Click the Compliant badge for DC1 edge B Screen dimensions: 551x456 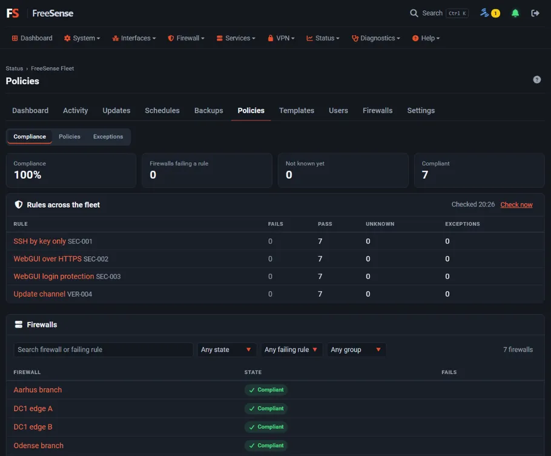coord(266,427)
